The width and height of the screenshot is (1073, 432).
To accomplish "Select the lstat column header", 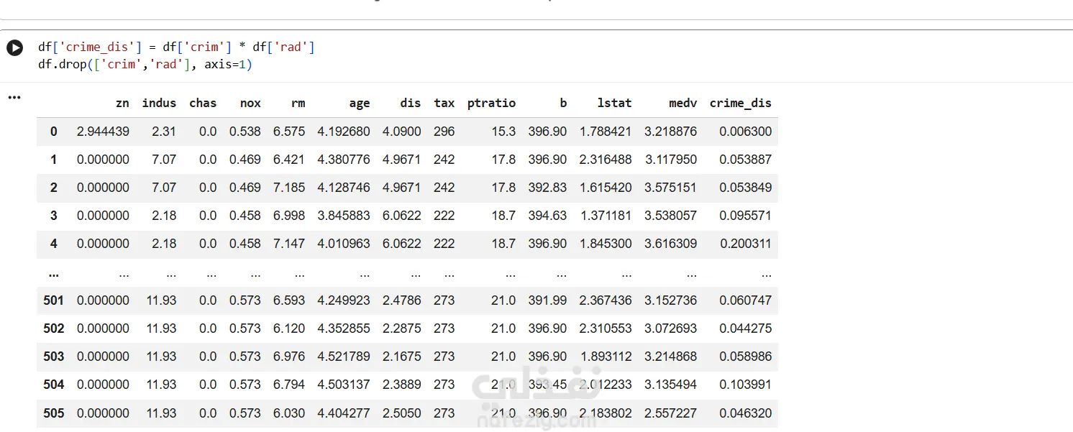I will [x=614, y=103].
